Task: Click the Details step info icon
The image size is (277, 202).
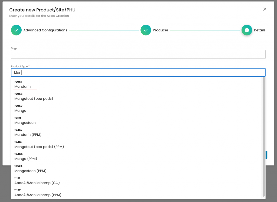Action: [x=246, y=30]
